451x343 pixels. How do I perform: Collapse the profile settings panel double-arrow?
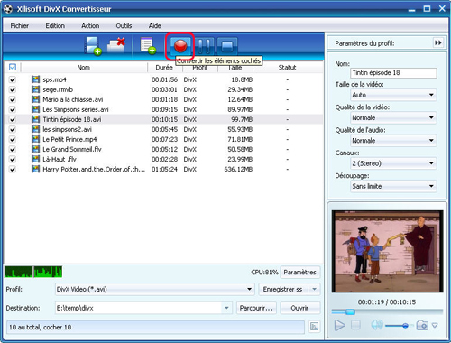click(438, 42)
